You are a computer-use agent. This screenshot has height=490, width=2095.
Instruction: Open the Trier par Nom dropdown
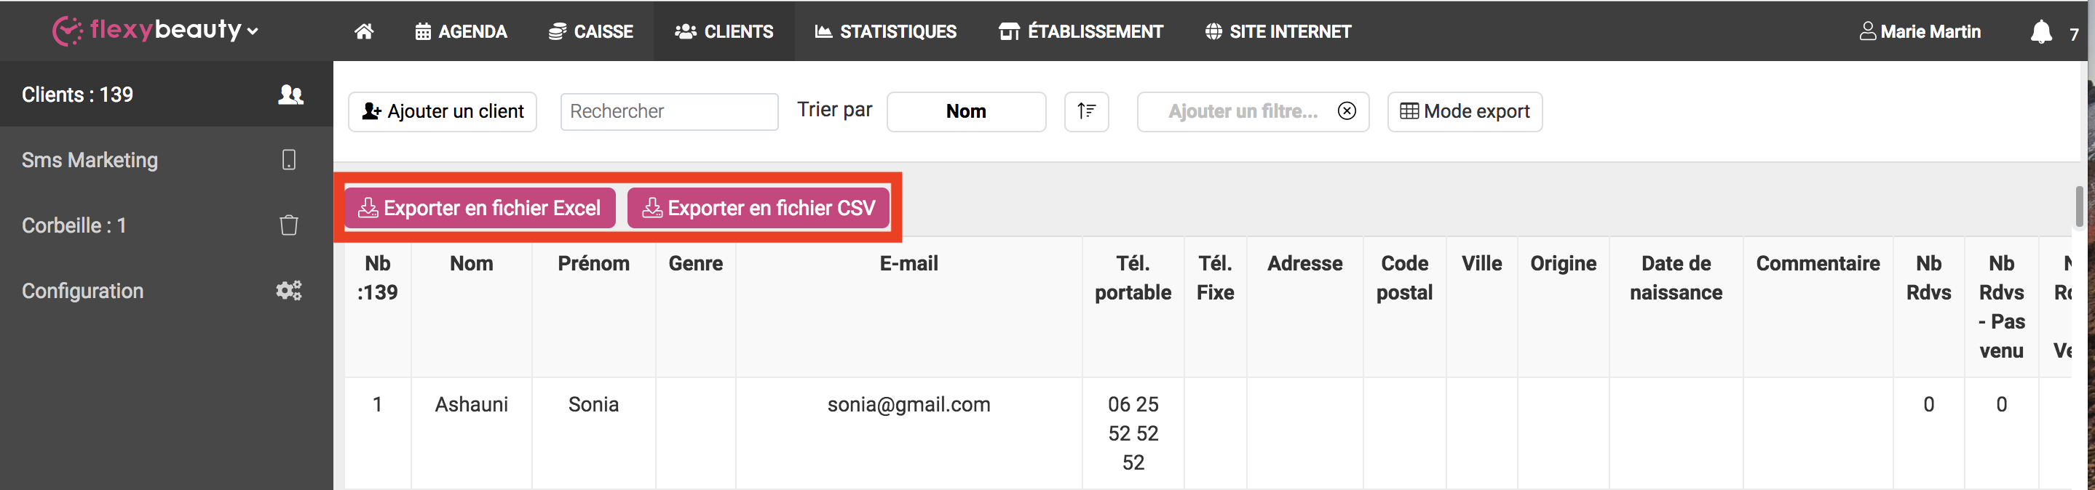pyautogui.click(x=966, y=111)
